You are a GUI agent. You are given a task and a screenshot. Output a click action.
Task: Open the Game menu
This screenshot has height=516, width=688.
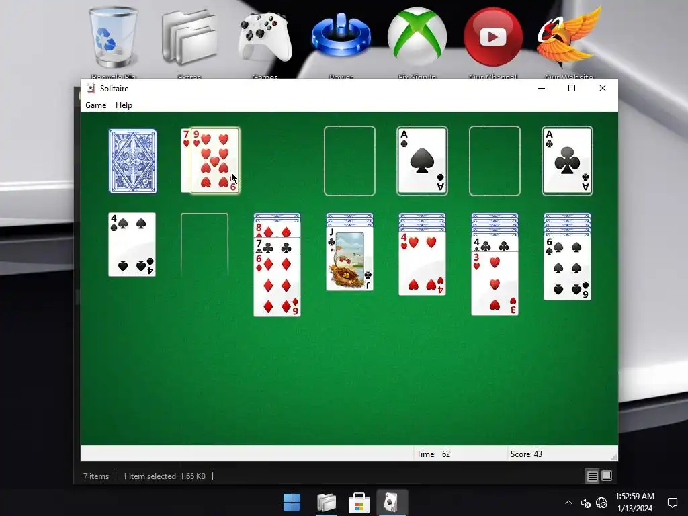coord(95,105)
